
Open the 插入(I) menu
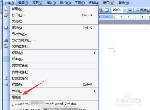[51, 3]
